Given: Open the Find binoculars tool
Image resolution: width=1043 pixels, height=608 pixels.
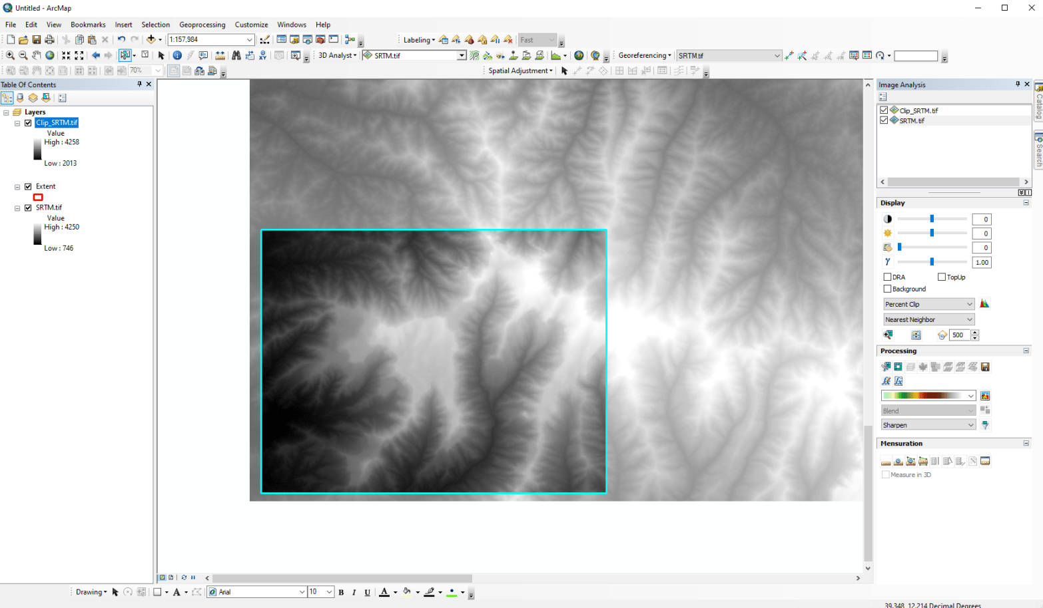Looking at the screenshot, I should (236, 56).
